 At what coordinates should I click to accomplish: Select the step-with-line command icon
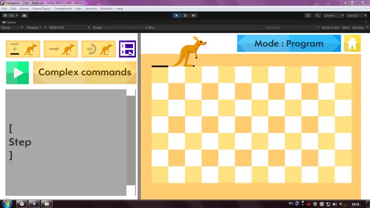coord(23,49)
